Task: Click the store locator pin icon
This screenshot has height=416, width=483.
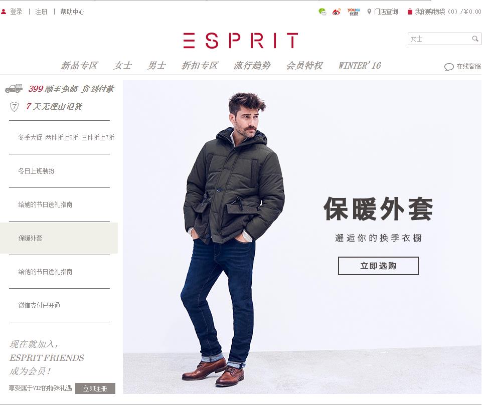Action: tap(369, 12)
